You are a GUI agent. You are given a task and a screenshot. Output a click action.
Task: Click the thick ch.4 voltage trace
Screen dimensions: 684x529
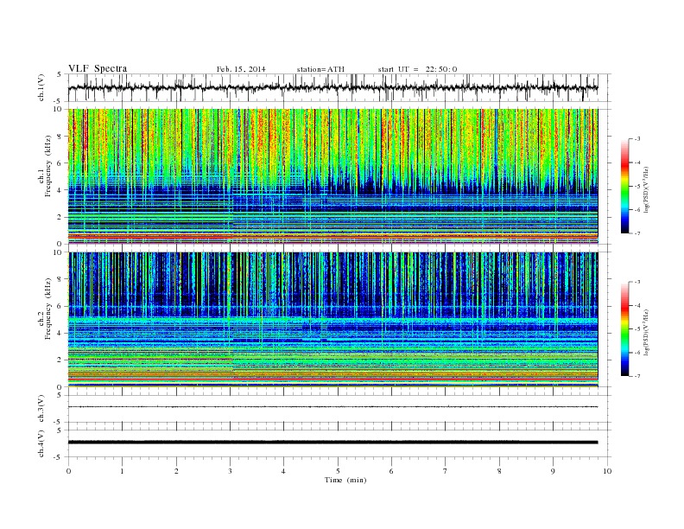(332, 443)
